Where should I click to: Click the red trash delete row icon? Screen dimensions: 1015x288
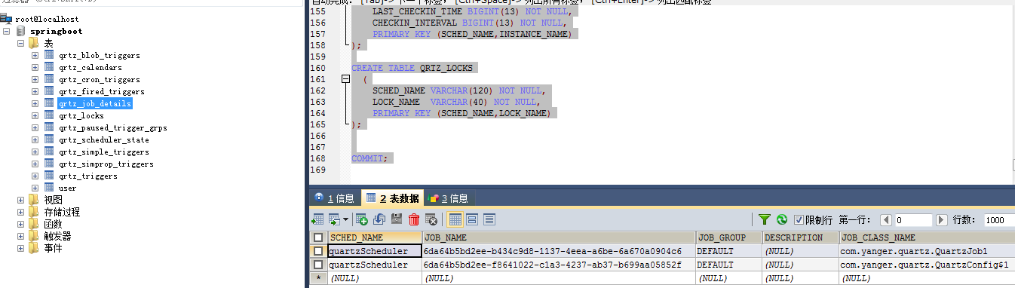pyautogui.click(x=414, y=219)
